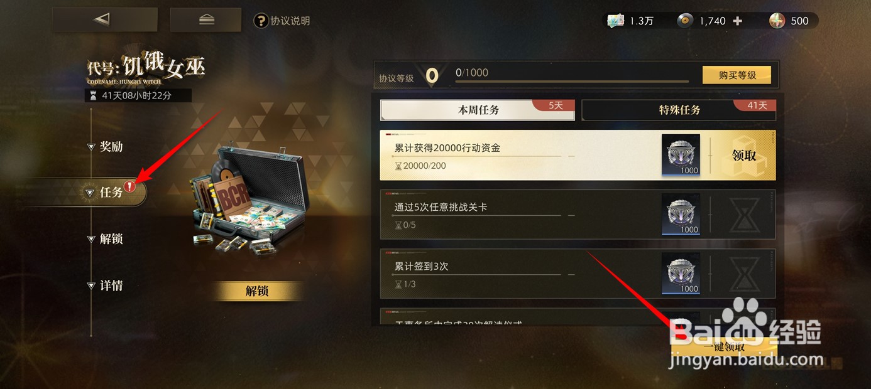Click the reward badge icon for 累计获得20000行动资金

pos(681,155)
